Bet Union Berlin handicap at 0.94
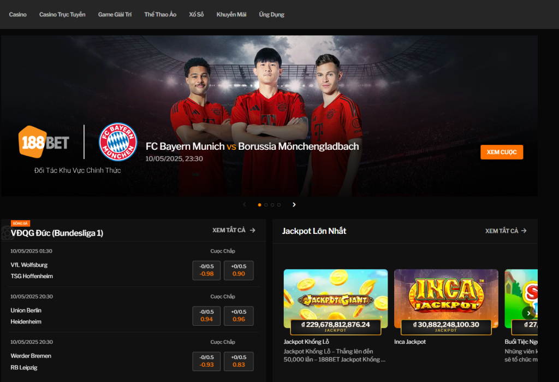 [206, 315]
